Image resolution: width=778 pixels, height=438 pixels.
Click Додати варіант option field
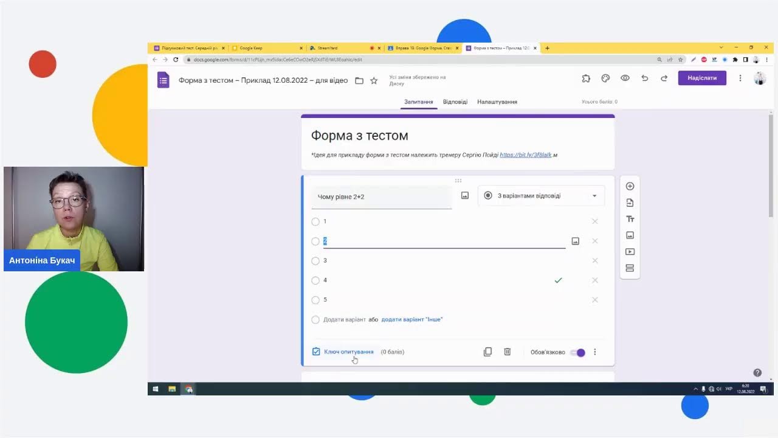(x=345, y=319)
